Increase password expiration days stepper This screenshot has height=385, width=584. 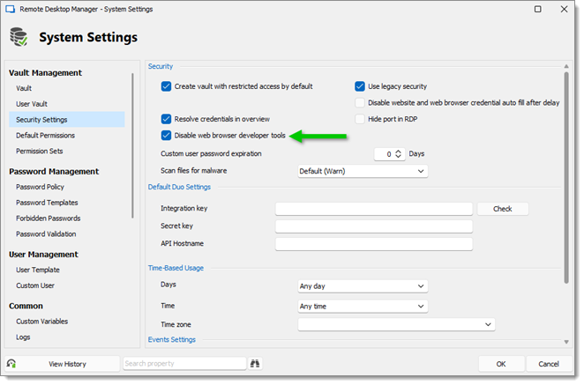coord(398,151)
